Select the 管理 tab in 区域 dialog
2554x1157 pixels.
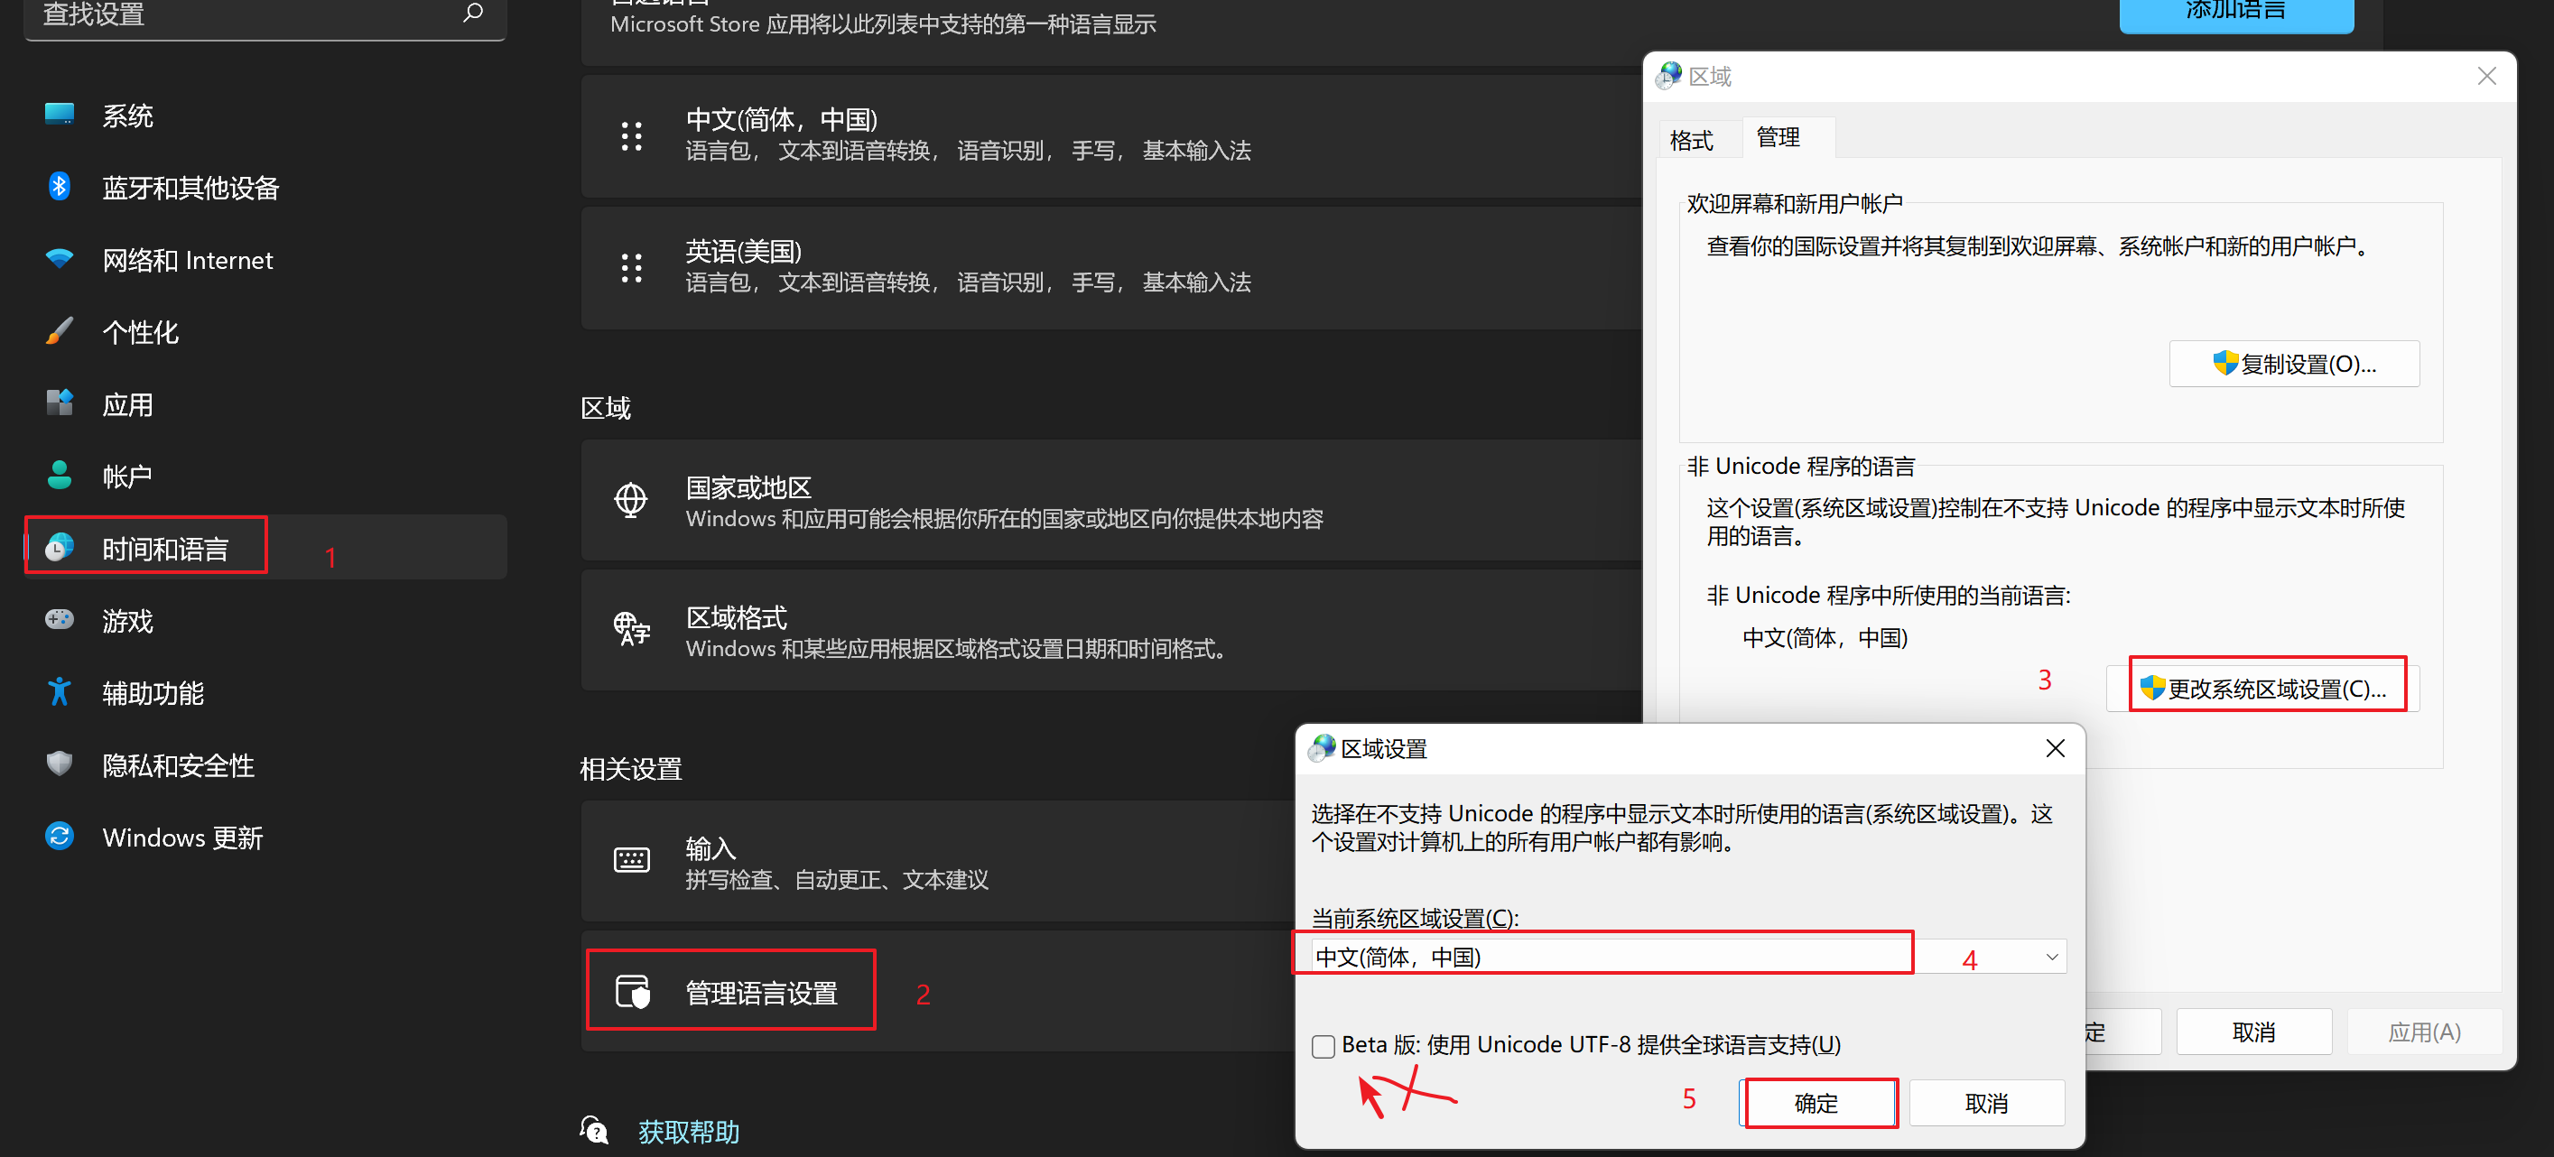(x=1778, y=137)
